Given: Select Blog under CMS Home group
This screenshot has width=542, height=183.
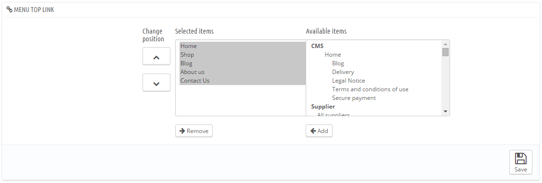Looking at the screenshot, I should [x=338, y=63].
